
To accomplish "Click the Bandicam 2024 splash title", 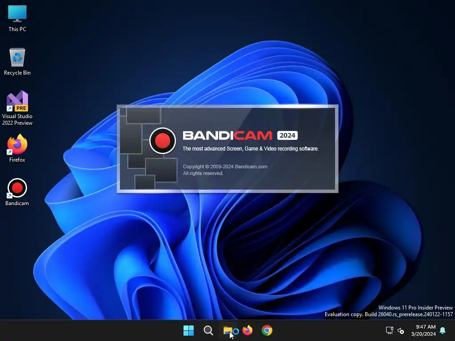I will tap(240, 135).
